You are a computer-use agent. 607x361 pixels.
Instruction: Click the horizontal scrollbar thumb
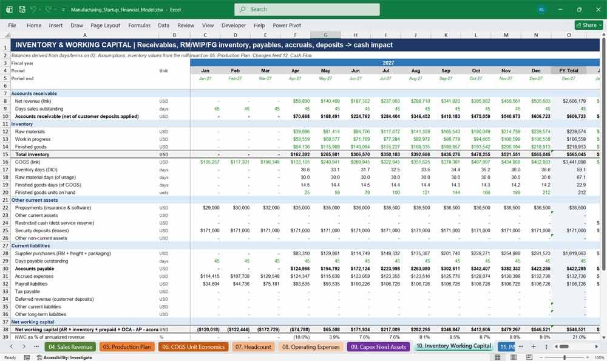click(x=564, y=346)
